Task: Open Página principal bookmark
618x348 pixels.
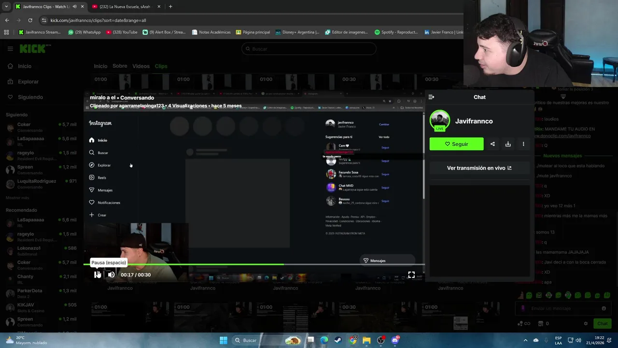Action: pos(253,32)
